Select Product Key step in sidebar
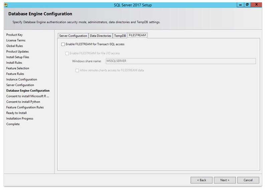267x190 pixels. pyautogui.click(x=14, y=35)
